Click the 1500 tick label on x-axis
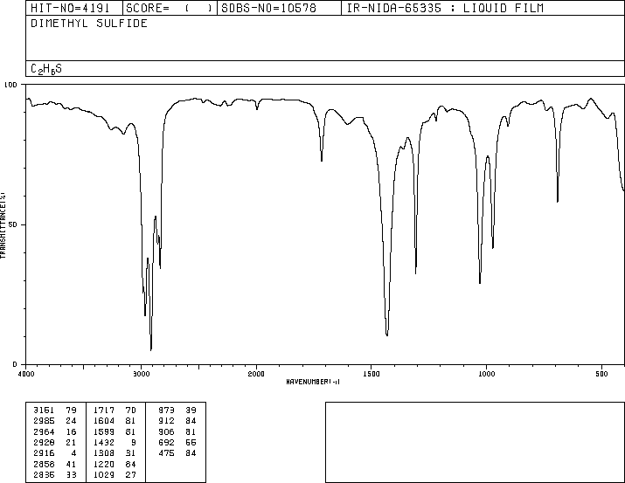The image size is (625, 483). point(371,373)
